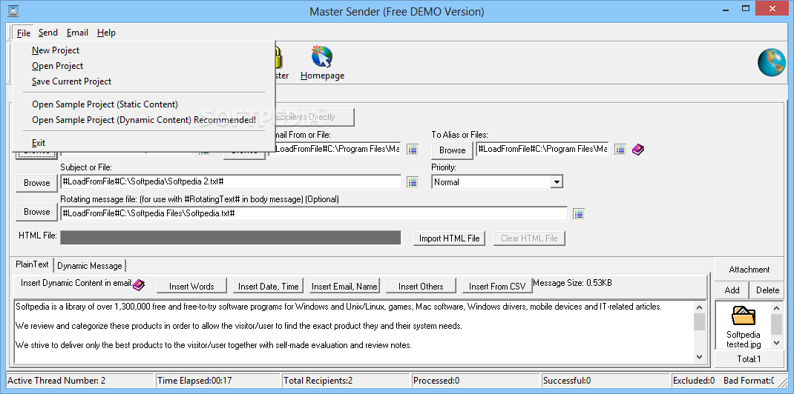The width and height of the screenshot is (794, 394).
Task: Click the Insert From CSV button
Action: coord(497,287)
